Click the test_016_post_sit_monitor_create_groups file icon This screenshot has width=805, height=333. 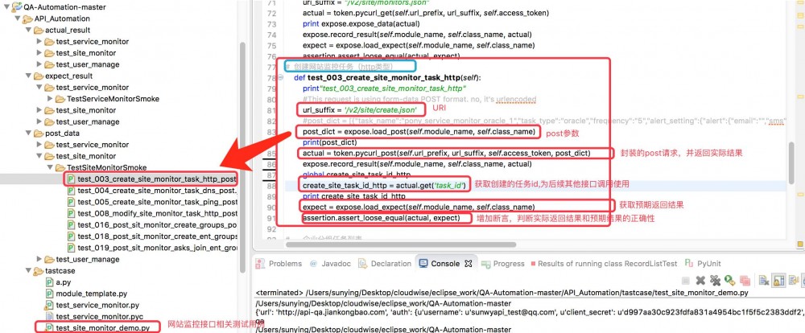[72, 224]
